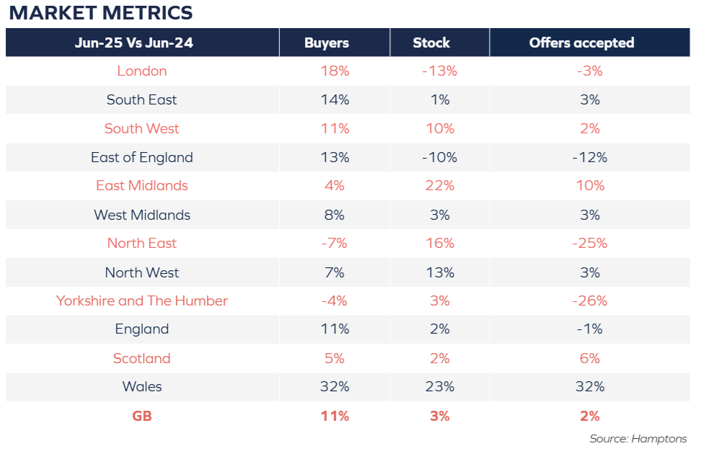Click the Offers accepted column header
This screenshot has height=454, width=701.
point(581,43)
